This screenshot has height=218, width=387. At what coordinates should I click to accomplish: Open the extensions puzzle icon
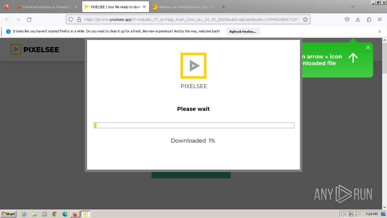point(369,19)
